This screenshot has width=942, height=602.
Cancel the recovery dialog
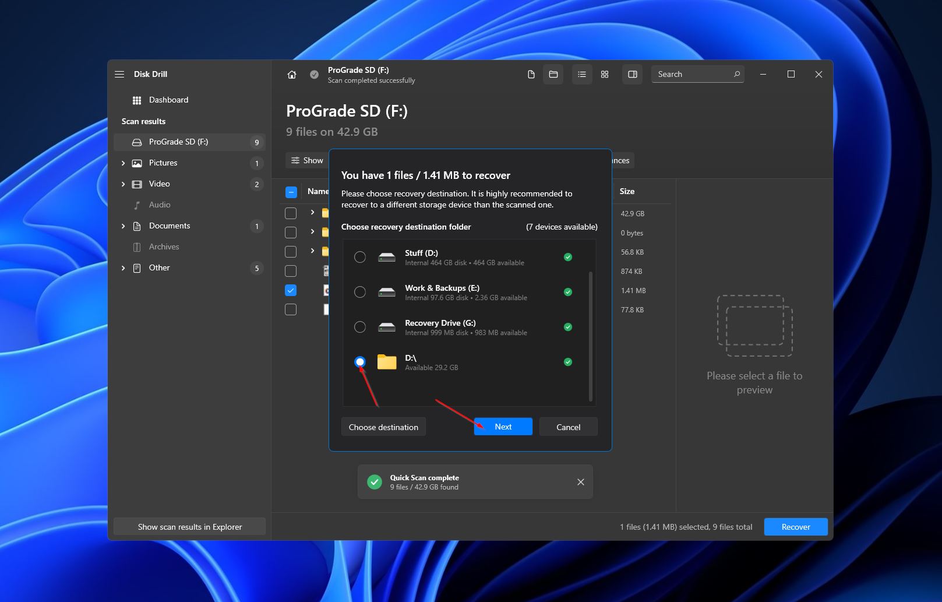tap(568, 427)
